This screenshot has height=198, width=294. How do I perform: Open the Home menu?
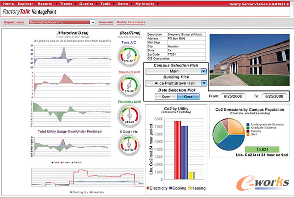coord(8,4)
